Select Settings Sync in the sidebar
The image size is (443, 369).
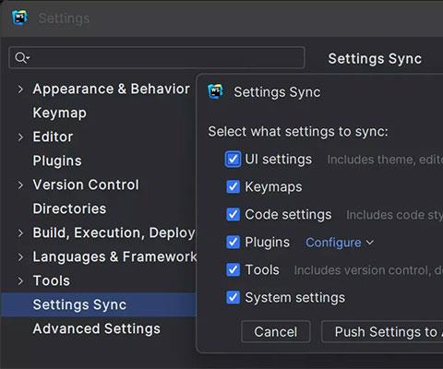tap(99, 304)
